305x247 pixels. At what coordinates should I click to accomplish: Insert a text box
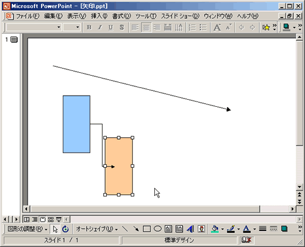[x=168, y=229]
